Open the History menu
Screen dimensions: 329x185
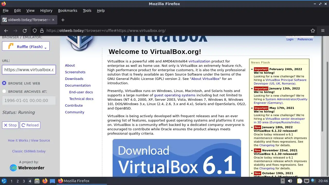coord(46,11)
